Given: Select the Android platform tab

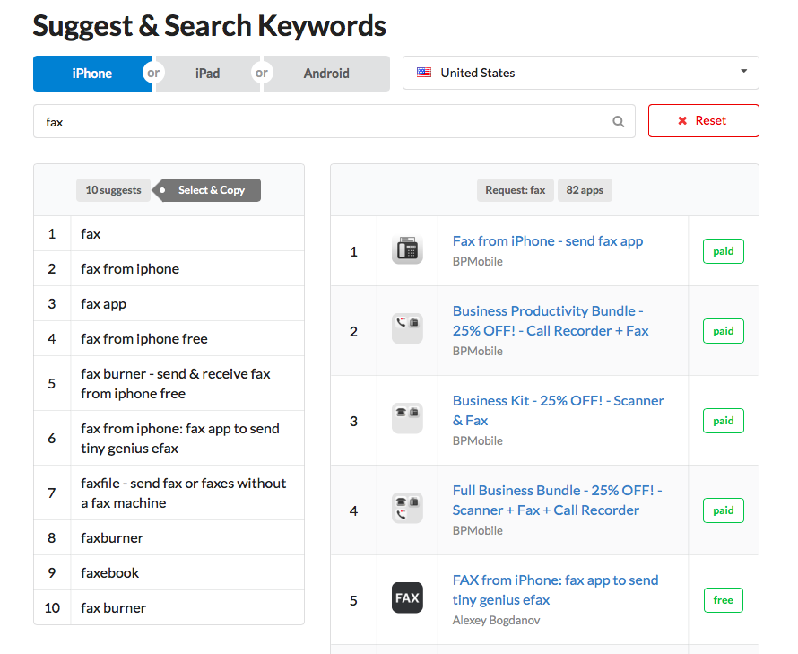Looking at the screenshot, I should tap(326, 74).
